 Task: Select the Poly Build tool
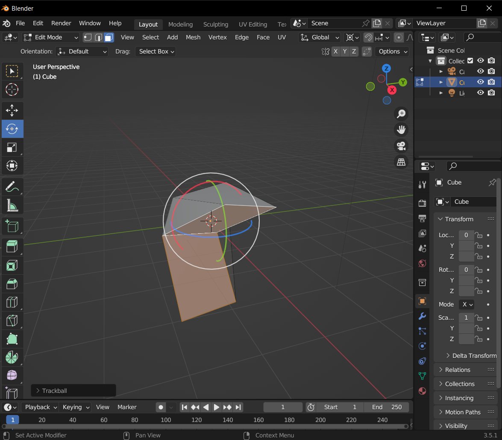point(12,339)
